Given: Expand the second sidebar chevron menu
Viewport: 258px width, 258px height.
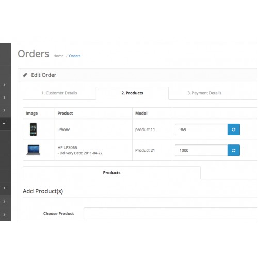Looking at the screenshot, I should point(4,98).
